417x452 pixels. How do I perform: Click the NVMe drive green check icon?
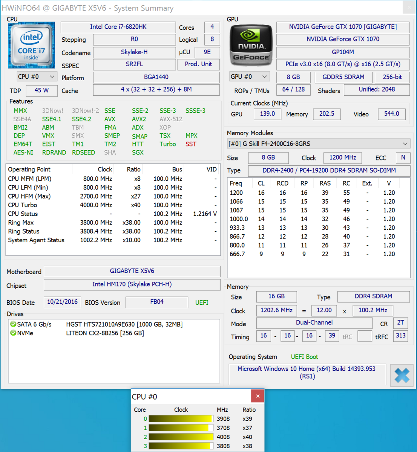point(13,333)
